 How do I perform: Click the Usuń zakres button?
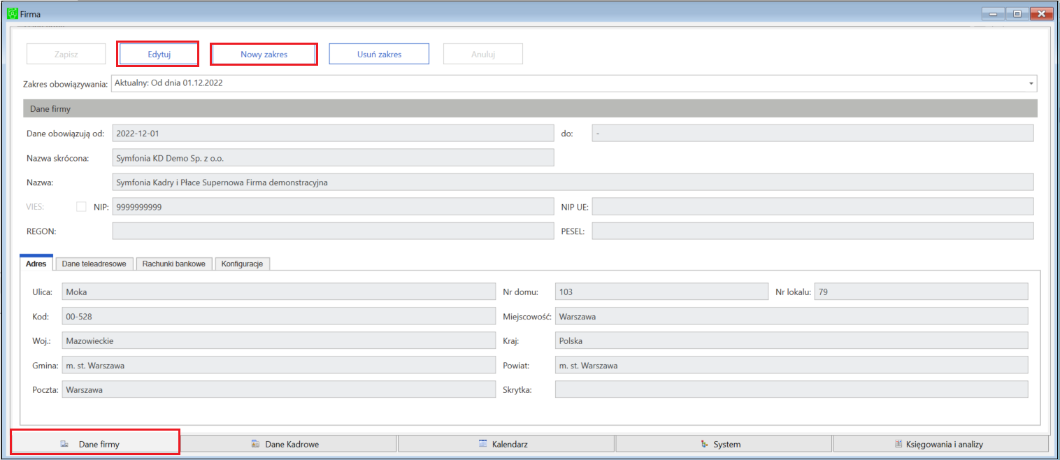(x=379, y=54)
